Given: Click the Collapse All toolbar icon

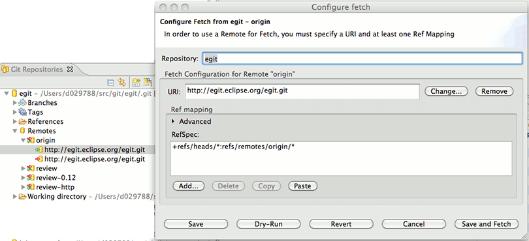Looking at the screenshot, I should pyautogui.click(x=110, y=82).
